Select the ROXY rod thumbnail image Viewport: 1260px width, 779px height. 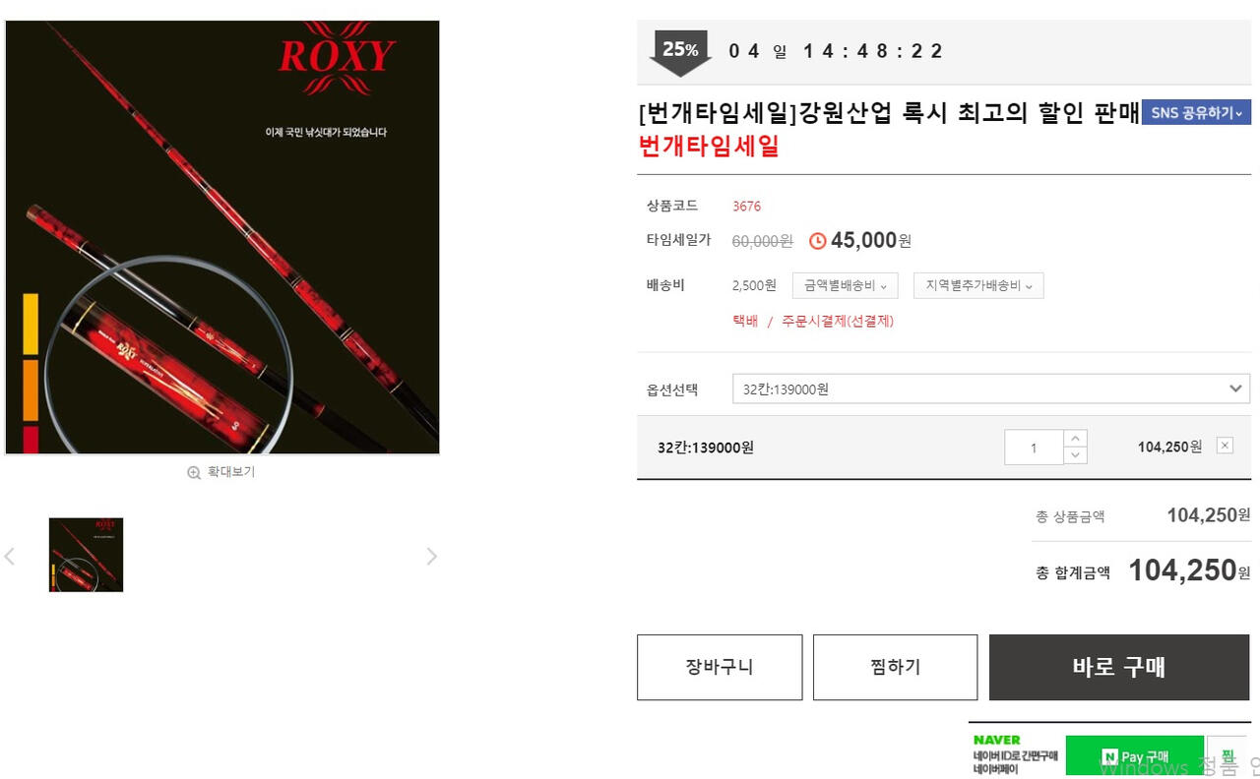[86, 555]
